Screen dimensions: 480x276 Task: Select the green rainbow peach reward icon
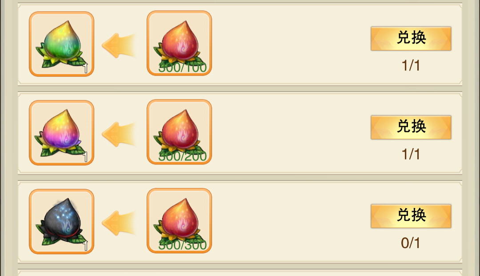61,44
